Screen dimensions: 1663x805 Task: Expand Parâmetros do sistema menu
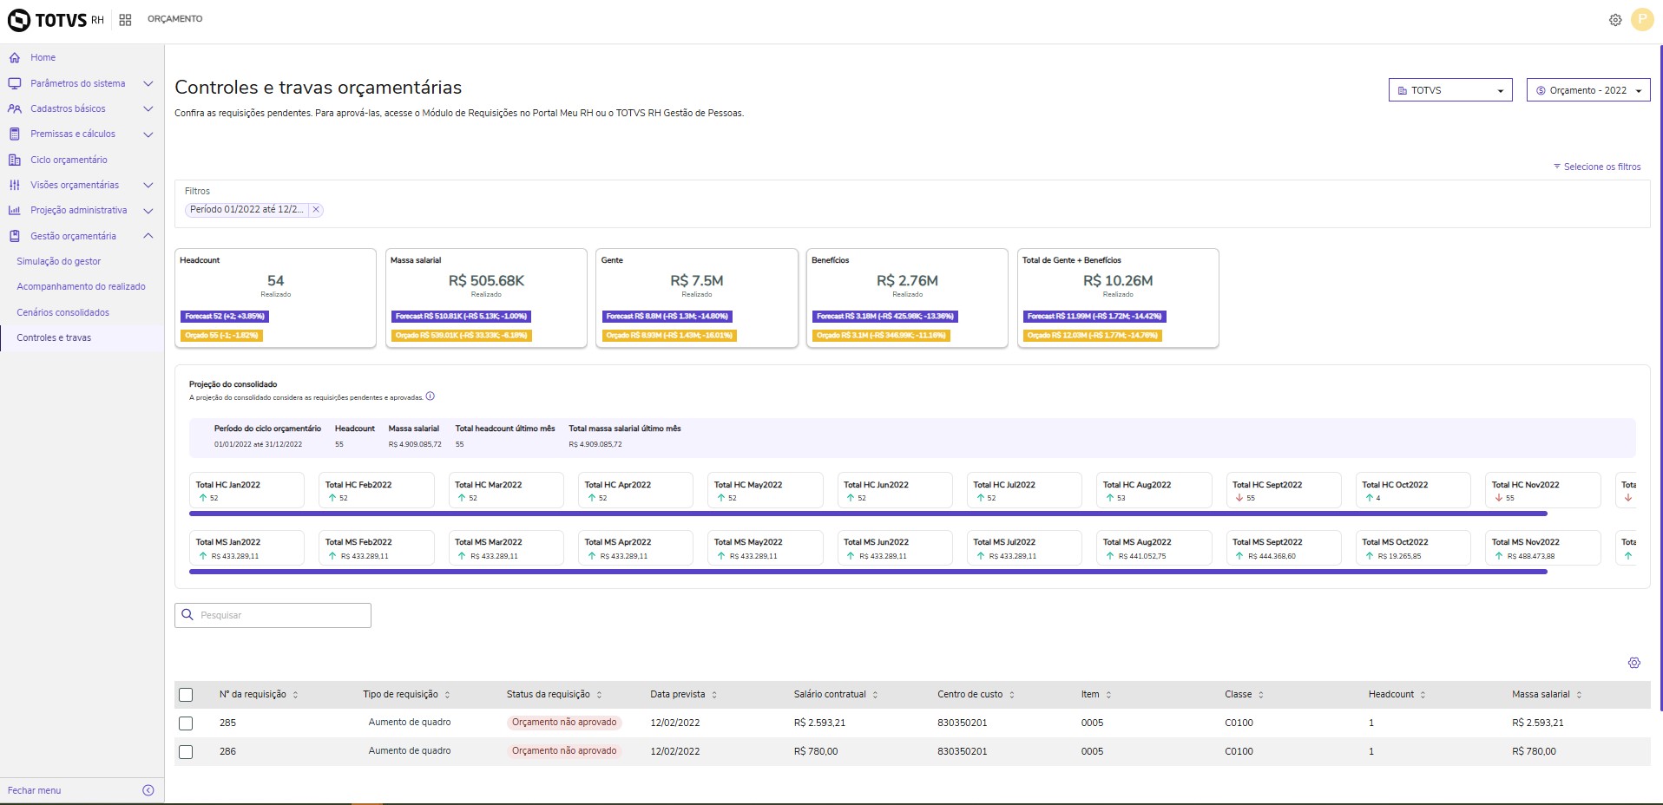coord(78,83)
